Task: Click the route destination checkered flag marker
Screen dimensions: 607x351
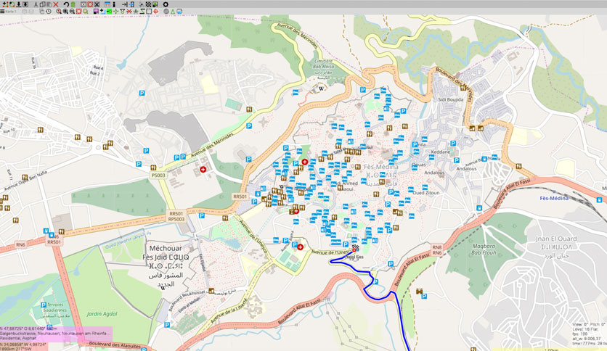Action: pos(355,247)
